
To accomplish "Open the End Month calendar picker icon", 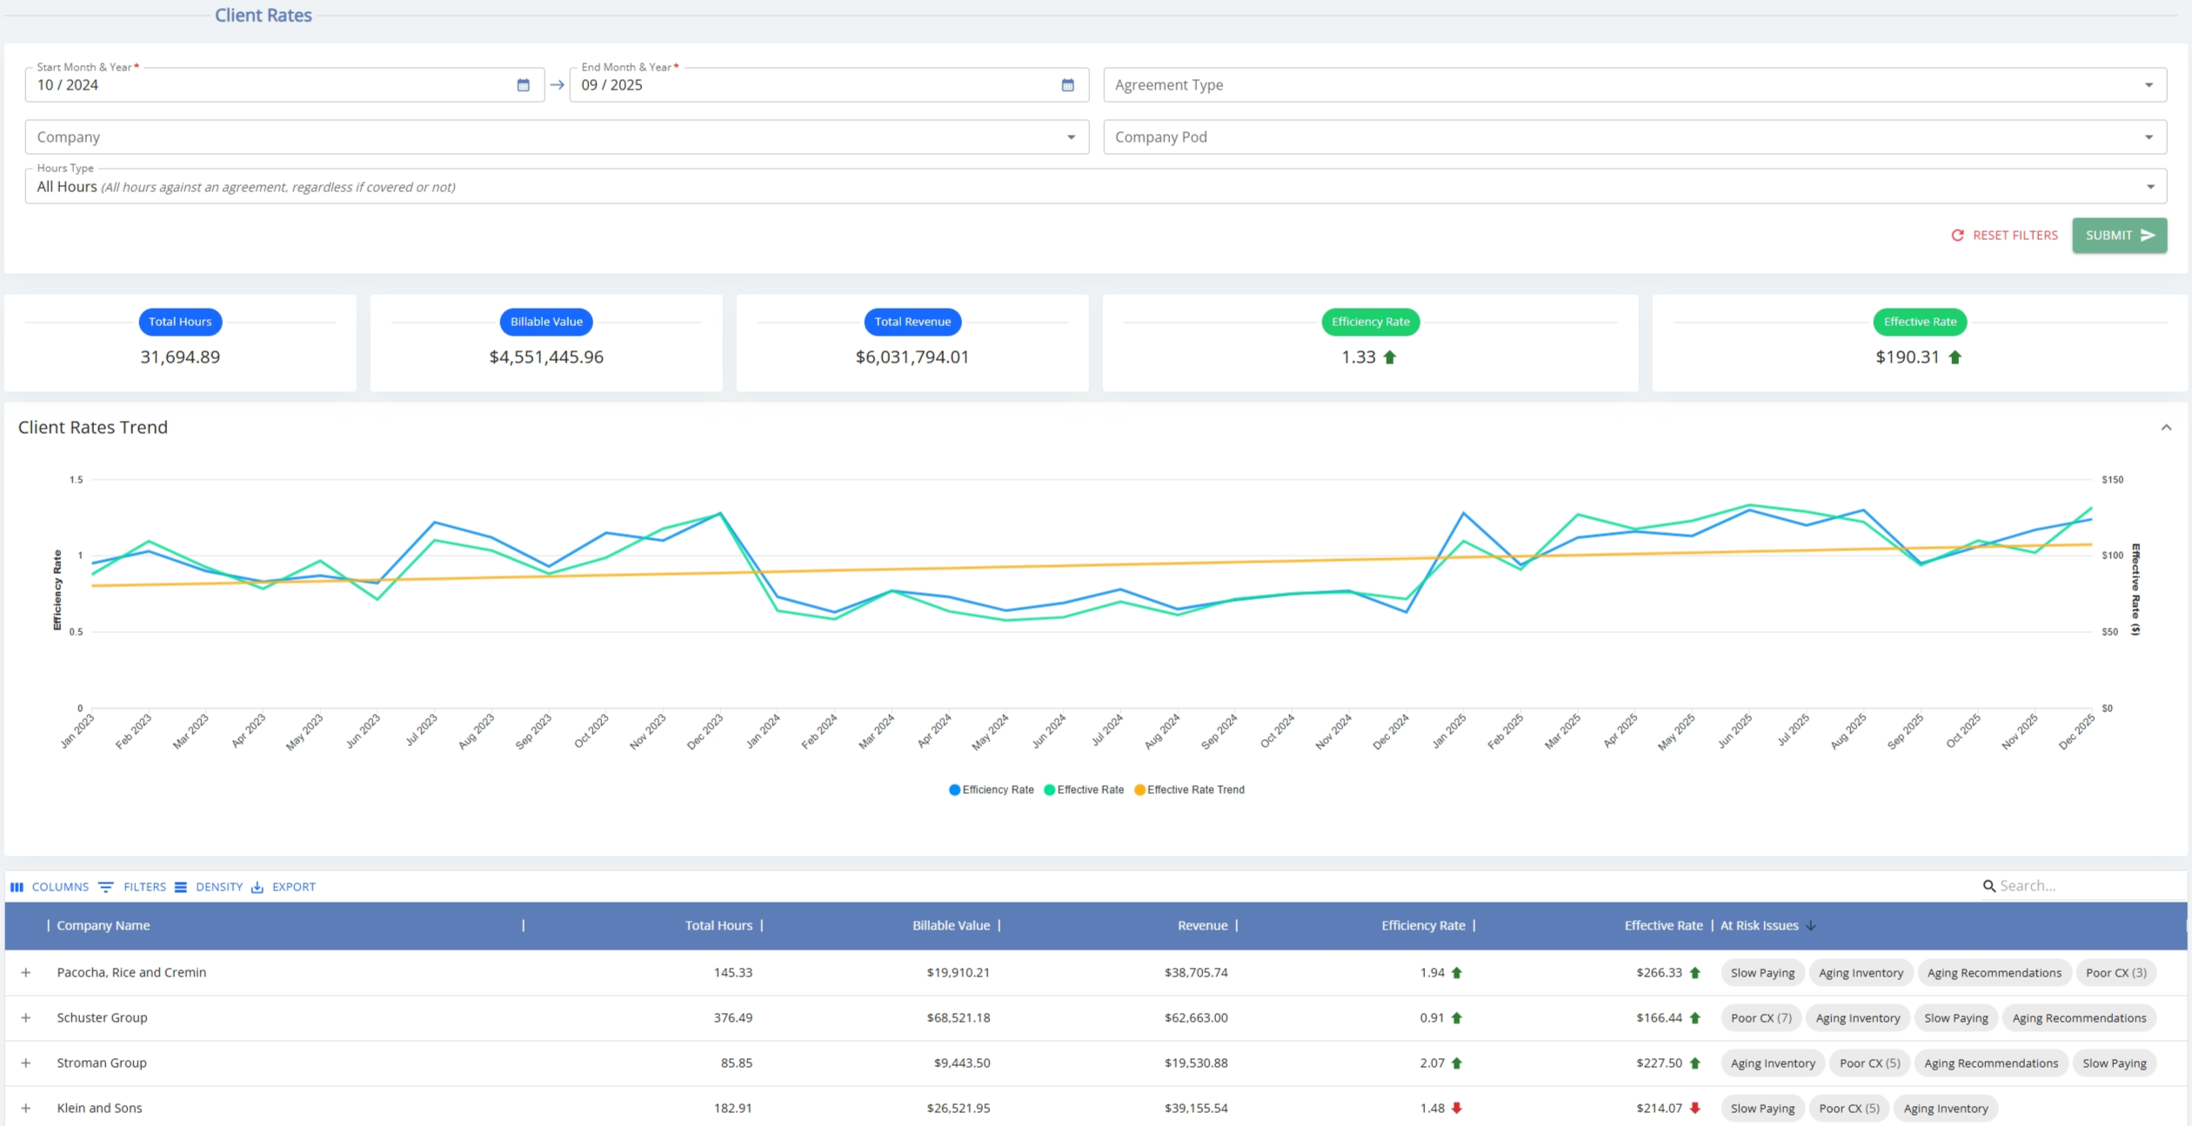I will [x=1067, y=85].
